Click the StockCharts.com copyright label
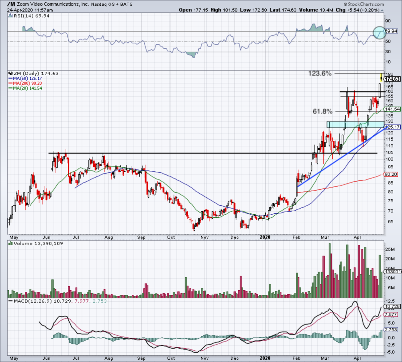 tap(363, 4)
